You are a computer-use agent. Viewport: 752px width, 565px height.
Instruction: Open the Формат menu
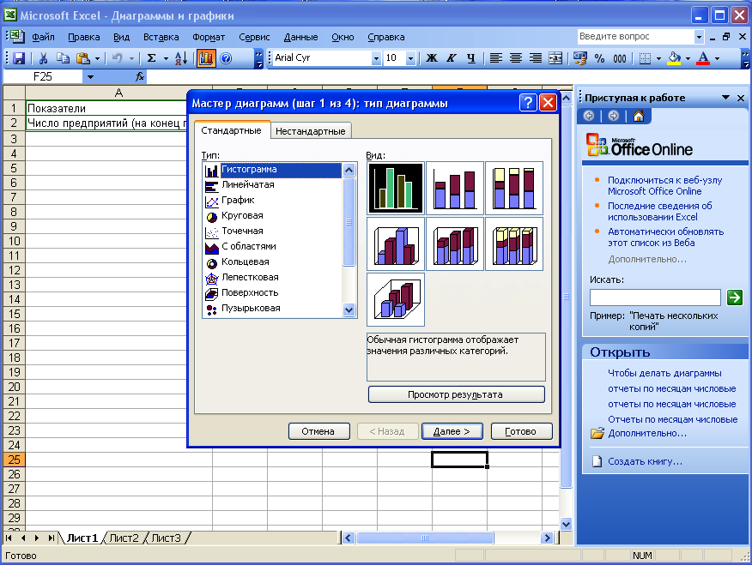(209, 37)
